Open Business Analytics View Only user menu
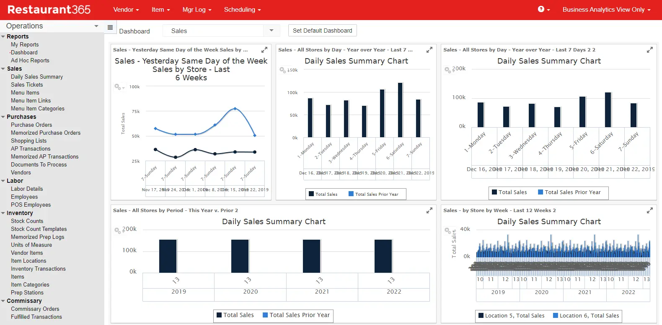 coord(606,10)
